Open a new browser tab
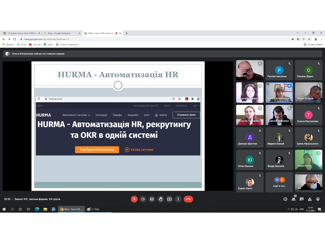Image resolution: width=325 pixels, height=243 pixels. click(126, 33)
